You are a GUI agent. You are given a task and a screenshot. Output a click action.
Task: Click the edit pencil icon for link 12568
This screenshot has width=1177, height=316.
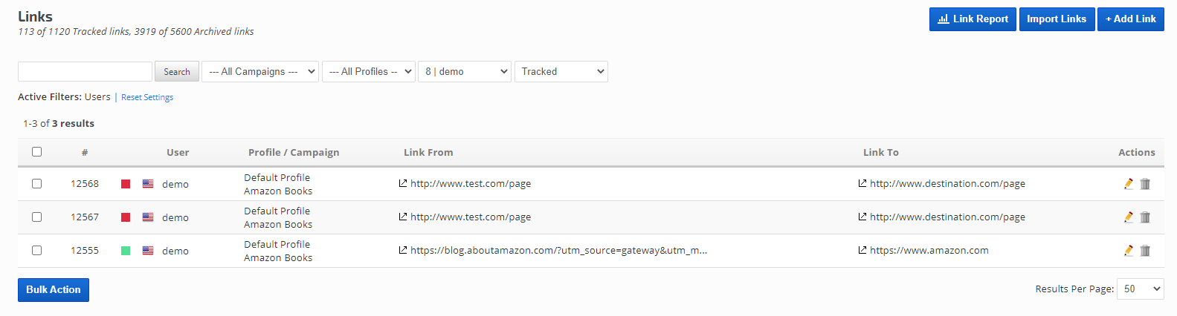point(1129,184)
